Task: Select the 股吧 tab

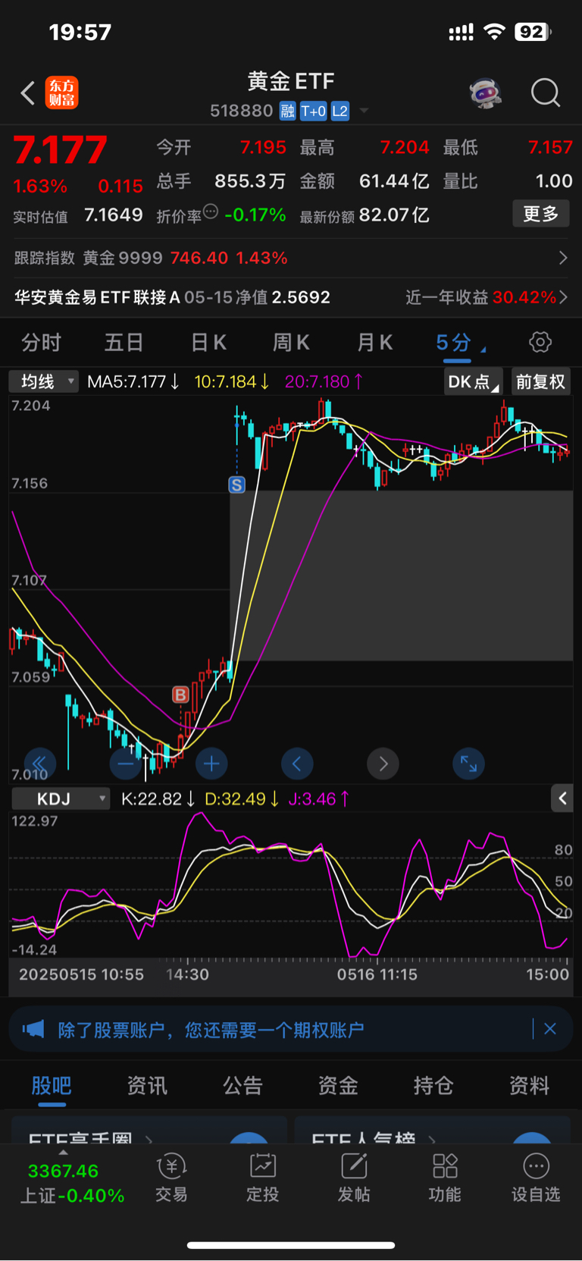Action: [x=52, y=1086]
